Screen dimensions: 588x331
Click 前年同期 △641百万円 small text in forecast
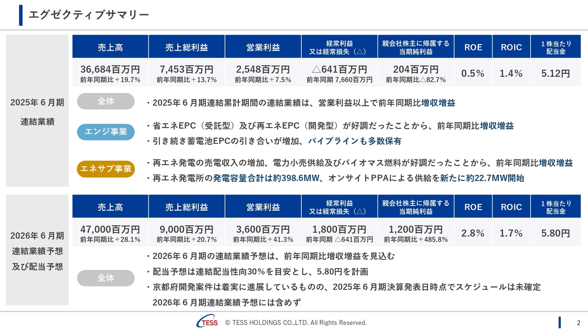click(339, 240)
